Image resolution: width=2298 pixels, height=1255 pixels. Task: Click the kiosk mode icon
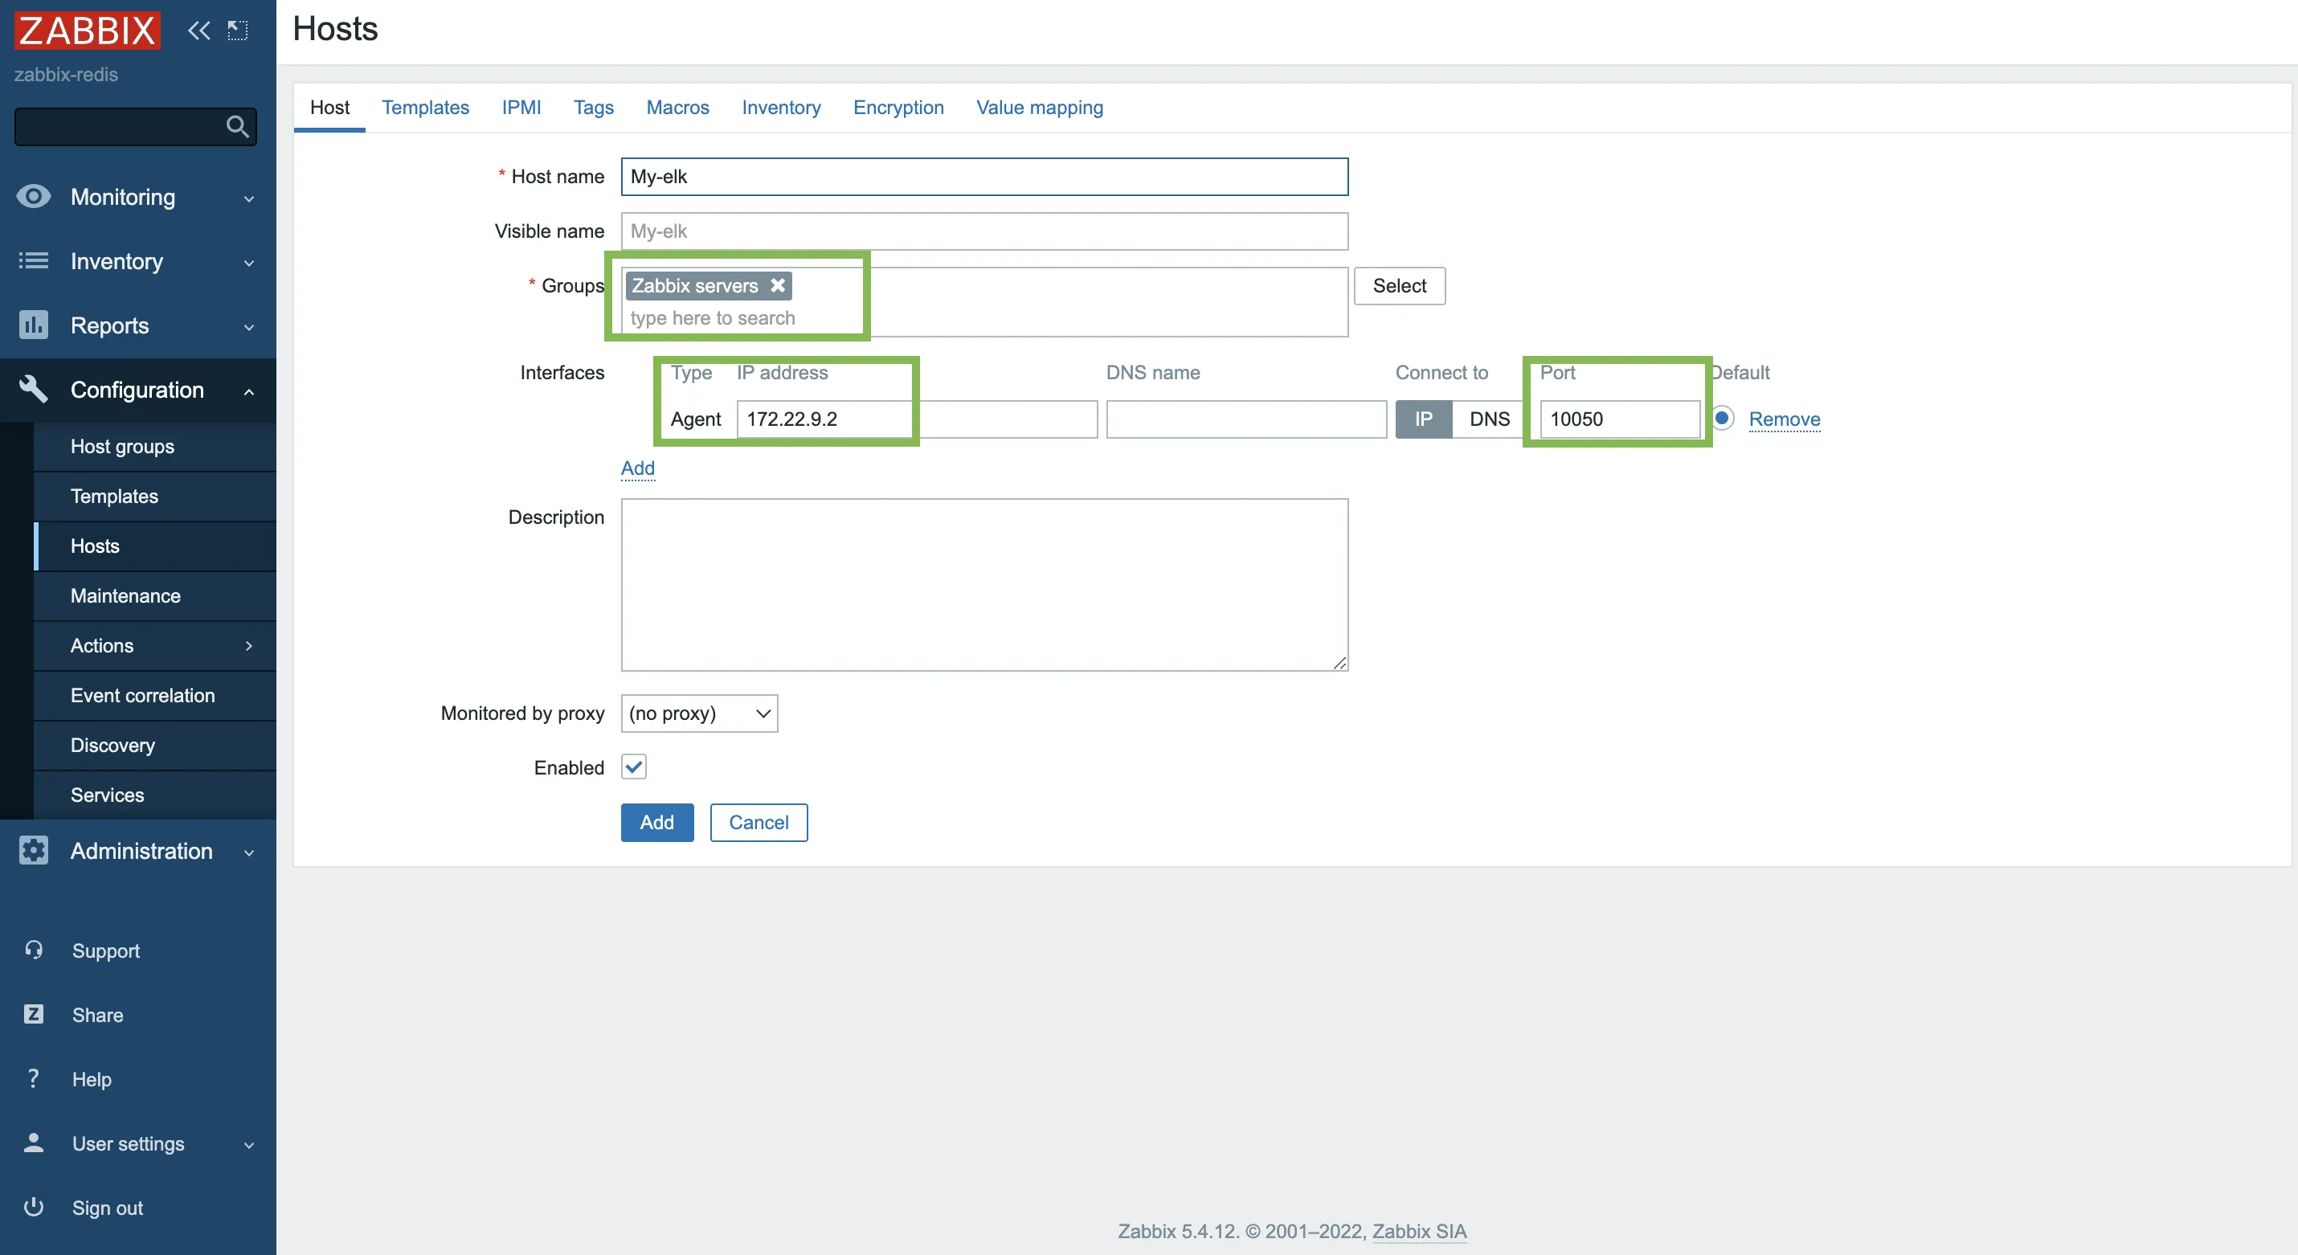pos(237,31)
